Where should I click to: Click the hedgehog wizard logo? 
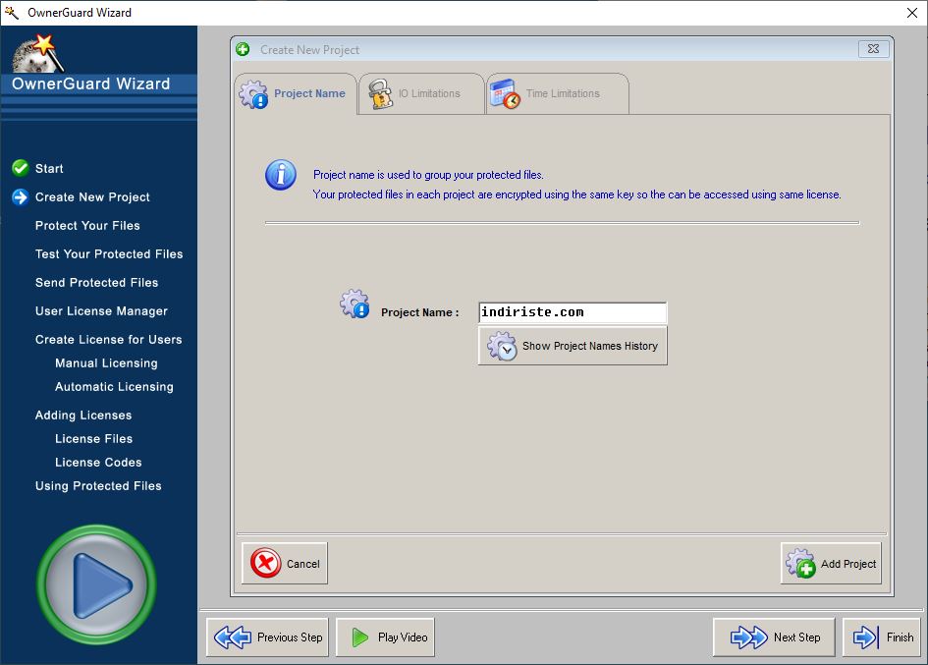(x=38, y=53)
